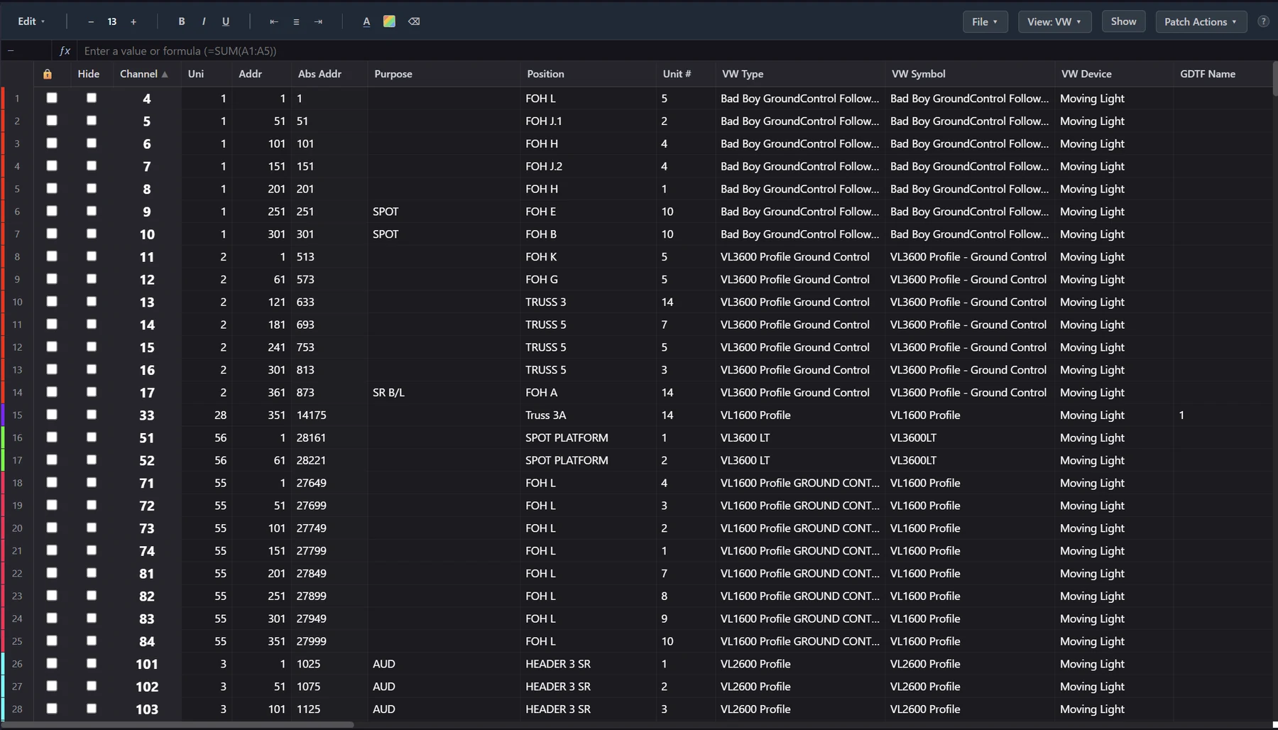Click the cell reference box
This screenshot has width=1278, height=730.
pyautogui.click(x=26, y=50)
